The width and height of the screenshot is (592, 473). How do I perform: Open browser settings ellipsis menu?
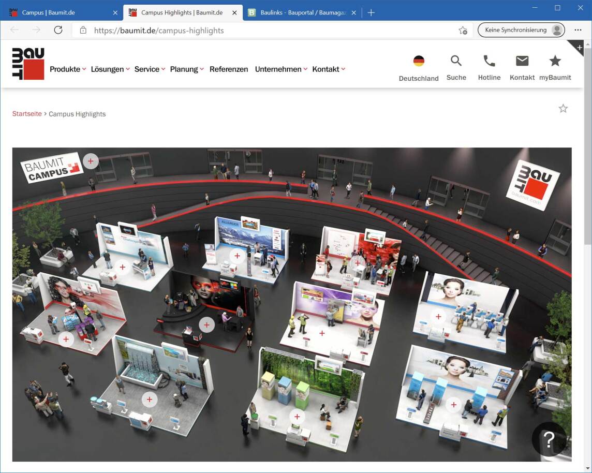pos(578,30)
